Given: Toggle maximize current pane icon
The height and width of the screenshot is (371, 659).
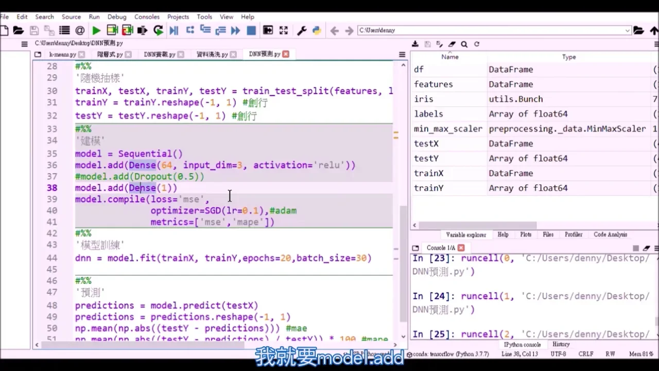Looking at the screenshot, I should tap(268, 31).
